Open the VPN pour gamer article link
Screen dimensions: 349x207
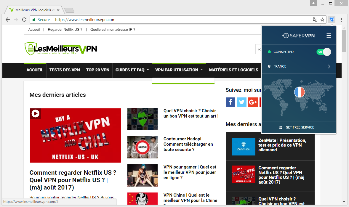click(190, 172)
